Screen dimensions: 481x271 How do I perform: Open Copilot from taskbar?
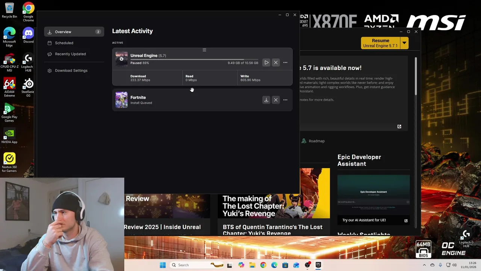pos(241,265)
